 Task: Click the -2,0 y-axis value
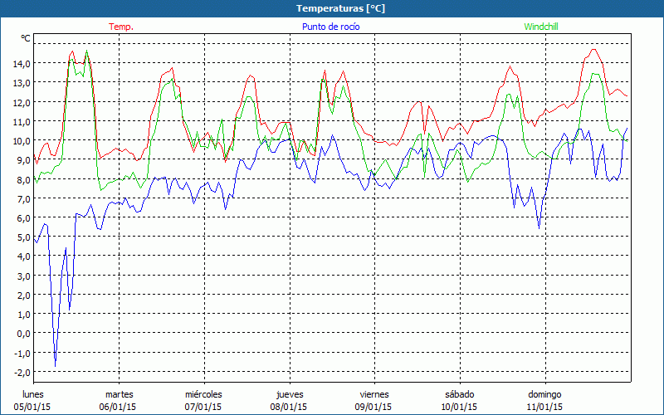[x=22, y=373]
